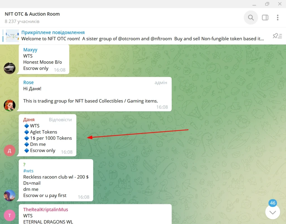The image size is (286, 224).
Task: Click the Відповісти reply link
Action: pos(60,120)
